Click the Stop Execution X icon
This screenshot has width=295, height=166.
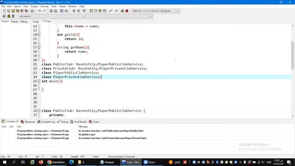[x=116, y=11]
